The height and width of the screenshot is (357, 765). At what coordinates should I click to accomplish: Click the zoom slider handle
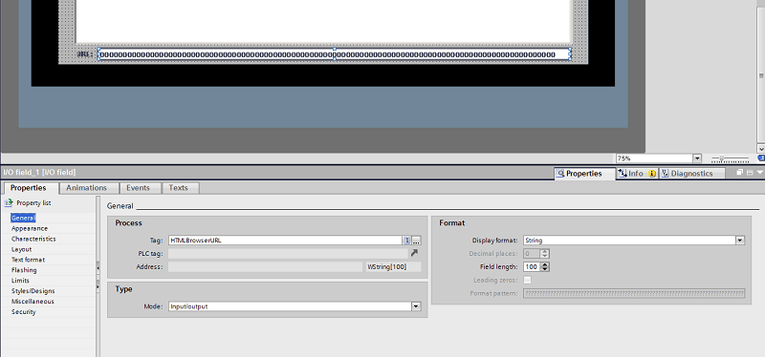tap(722, 158)
